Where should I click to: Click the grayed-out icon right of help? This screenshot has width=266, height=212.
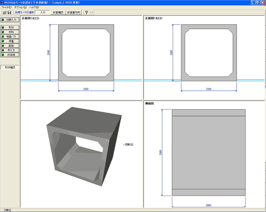[91, 12]
